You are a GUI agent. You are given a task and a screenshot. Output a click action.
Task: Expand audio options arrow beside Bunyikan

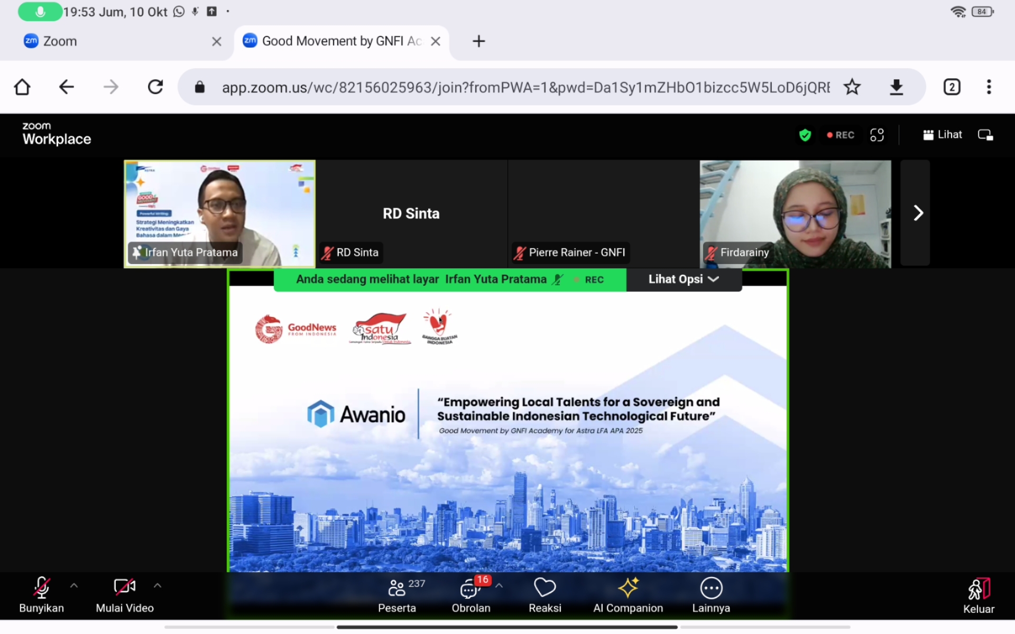[74, 585]
